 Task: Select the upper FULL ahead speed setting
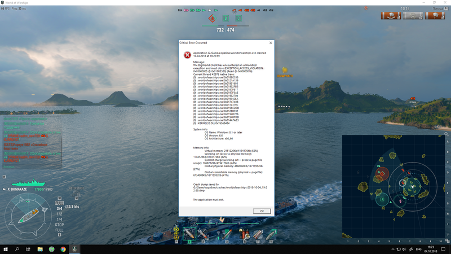tap(59, 203)
